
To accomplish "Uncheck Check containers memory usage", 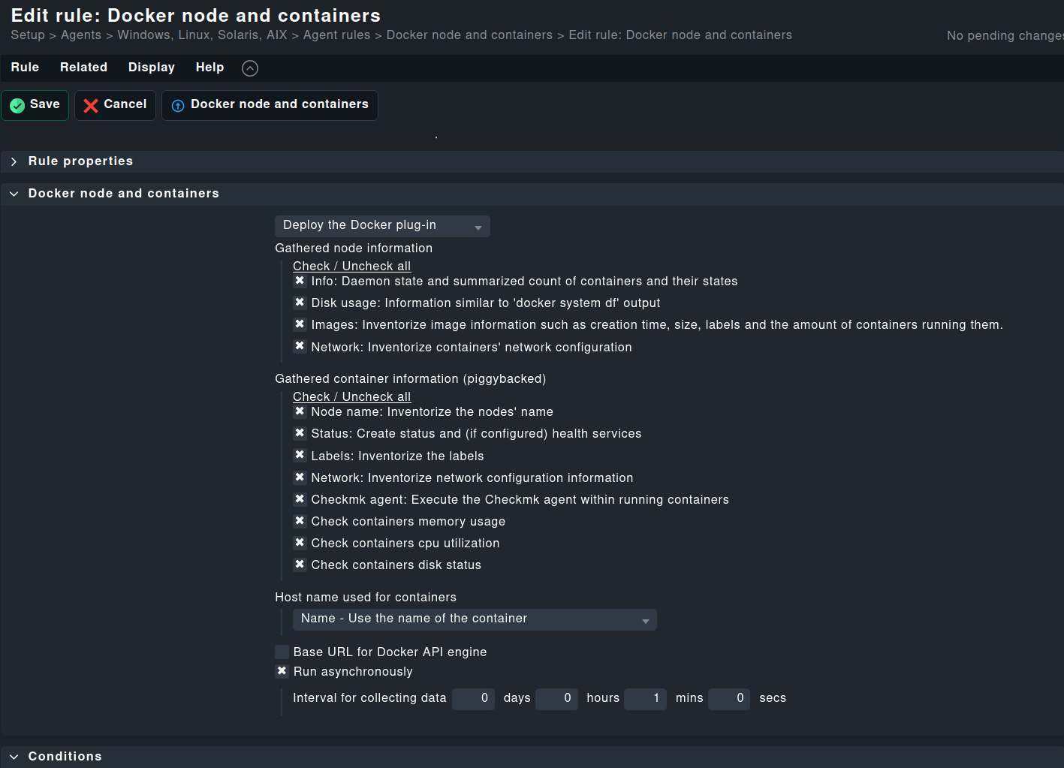I will point(300,520).
